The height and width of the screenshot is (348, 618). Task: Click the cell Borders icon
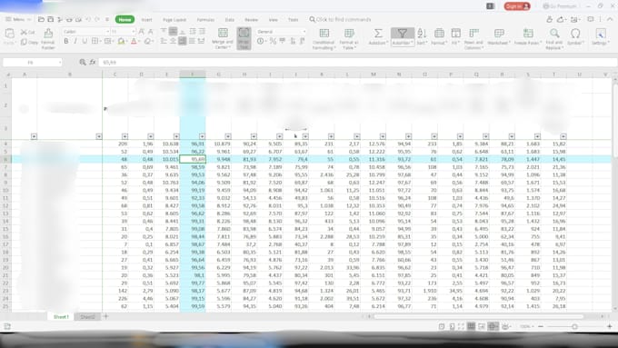tap(95, 41)
